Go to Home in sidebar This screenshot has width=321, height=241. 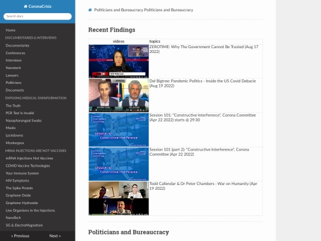[x=11, y=30]
